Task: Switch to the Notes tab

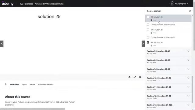Action: click(x=32, y=84)
